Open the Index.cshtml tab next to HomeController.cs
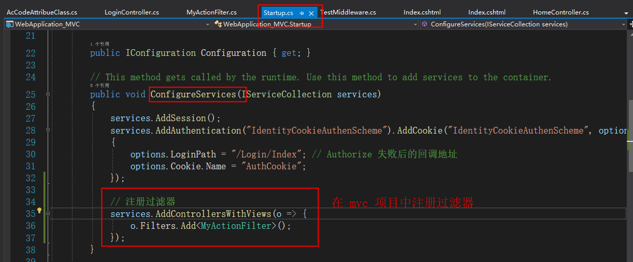 pyautogui.click(x=487, y=12)
